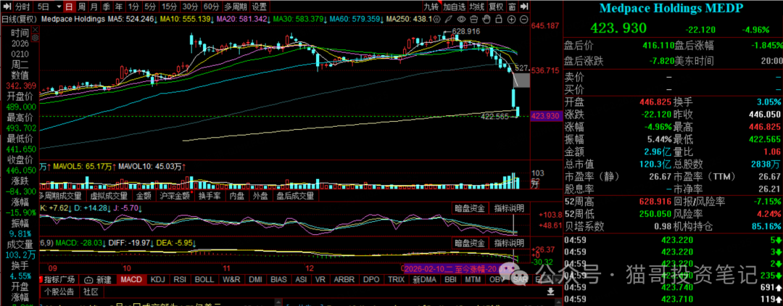
Task: Click the 日线(复权) chart label
Action: click(x=19, y=19)
